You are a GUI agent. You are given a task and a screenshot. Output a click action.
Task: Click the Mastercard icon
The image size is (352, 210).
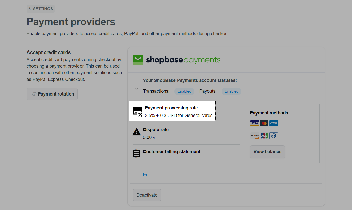(264, 123)
